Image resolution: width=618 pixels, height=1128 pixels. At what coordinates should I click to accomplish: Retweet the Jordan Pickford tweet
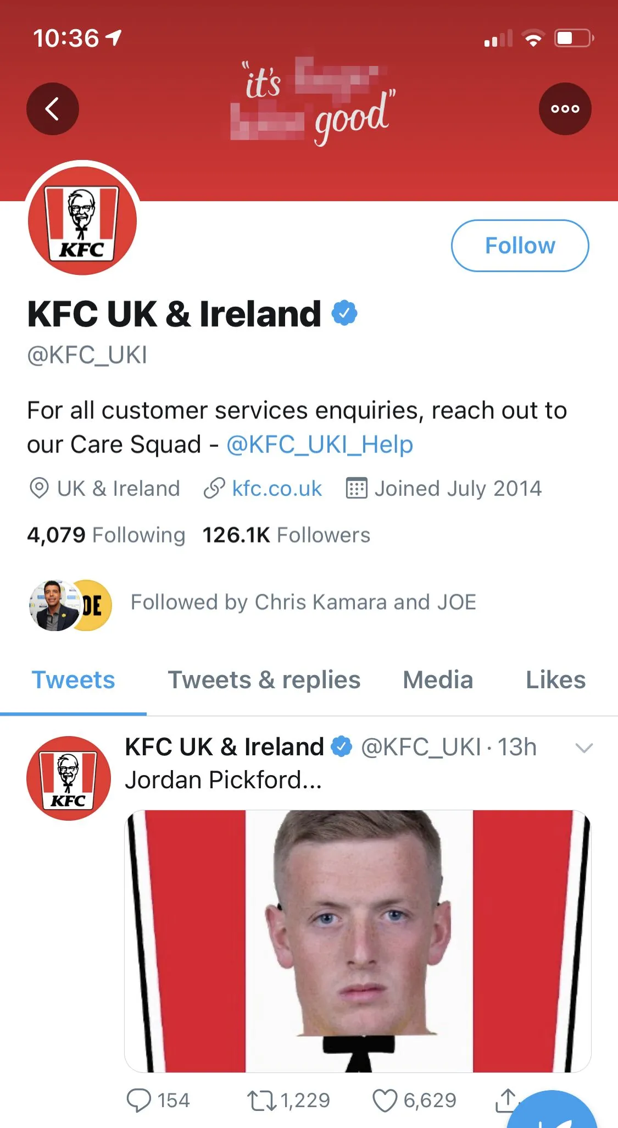click(262, 1101)
